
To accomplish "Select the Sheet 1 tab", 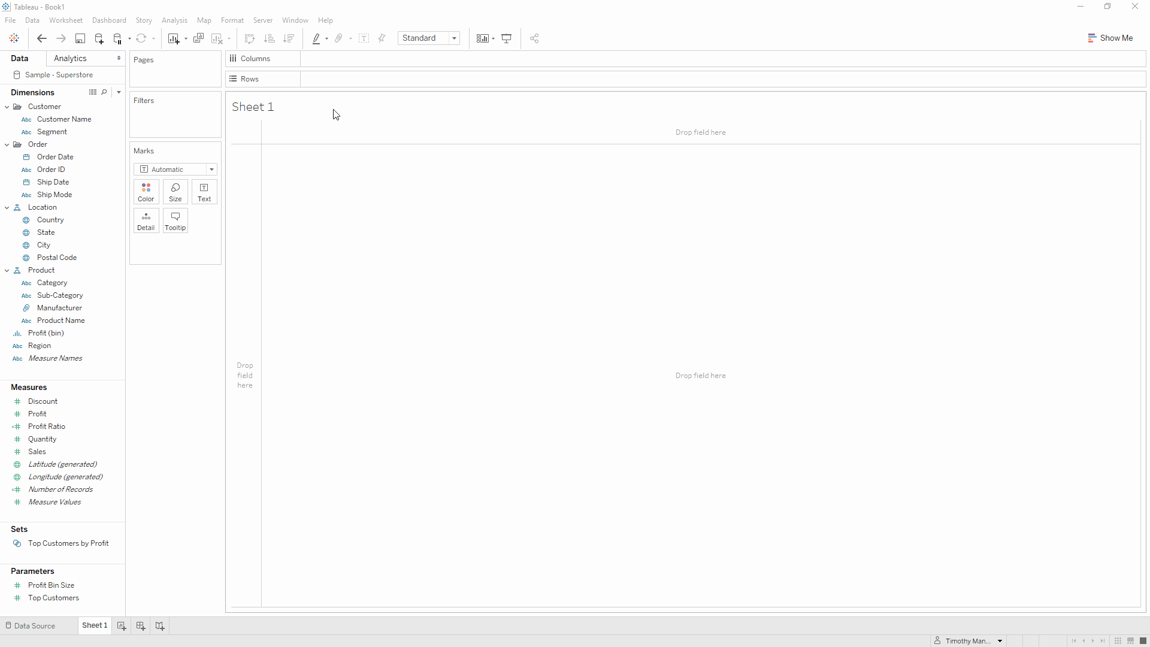I will point(95,625).
